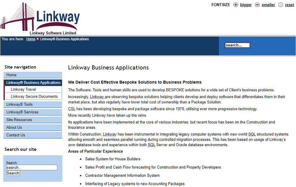Click the plus icon beside bigger
This screenshot has height=187, width=296.
[x=236, y=5]
